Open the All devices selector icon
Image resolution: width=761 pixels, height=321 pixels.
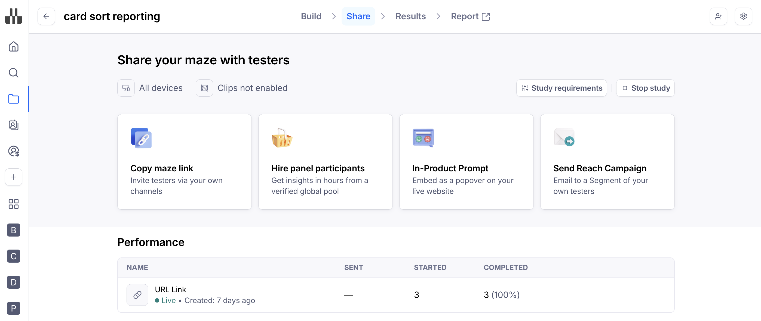coord(126,88)
